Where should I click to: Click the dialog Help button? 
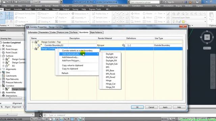[x=179, y=107]
